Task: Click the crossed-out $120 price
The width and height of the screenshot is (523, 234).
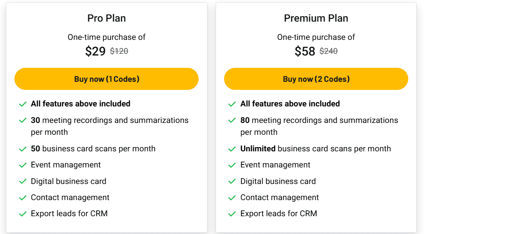Action: click(119, 51)
